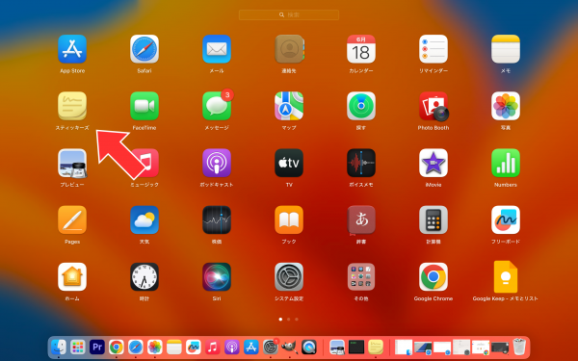This screenshot has width=578, height=361.
Task: Open QuickTime Player from the Dock
Action: (309, 347)
